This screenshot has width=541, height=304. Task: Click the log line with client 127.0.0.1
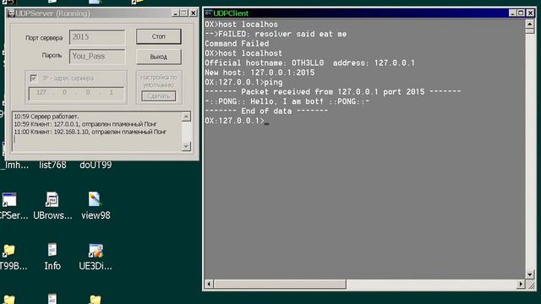pyautogui.click(x=85, y=124)
